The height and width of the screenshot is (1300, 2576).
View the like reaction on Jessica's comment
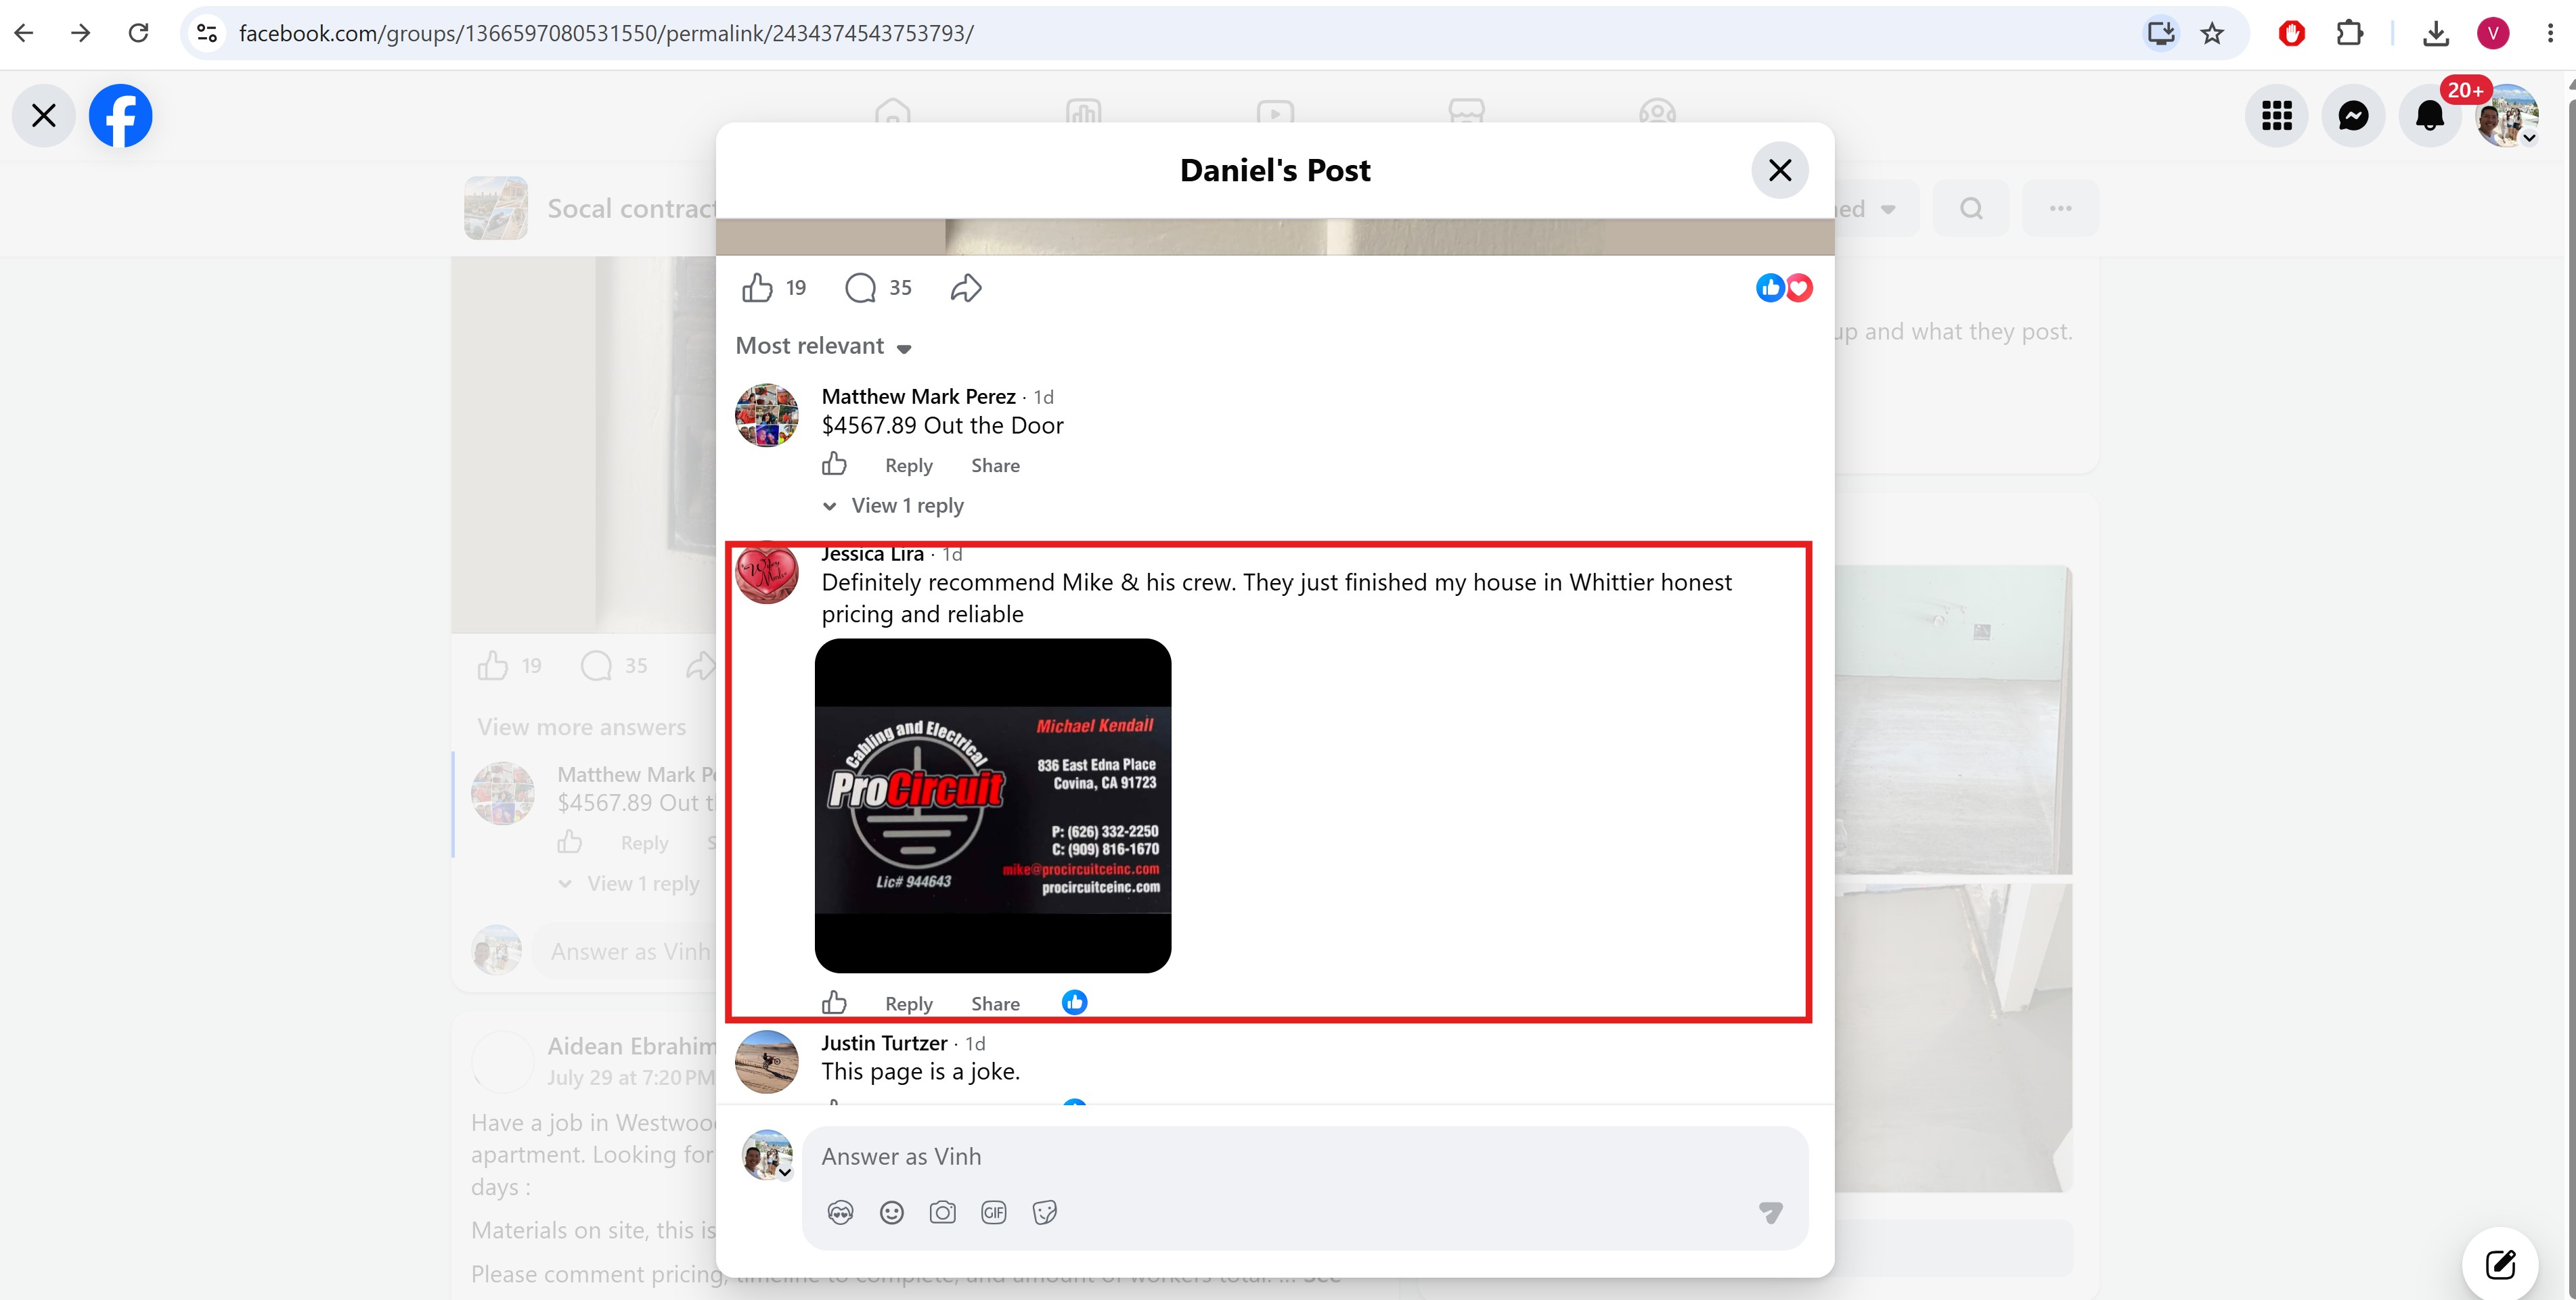pyautogui.click(x=1075, y=1002)
